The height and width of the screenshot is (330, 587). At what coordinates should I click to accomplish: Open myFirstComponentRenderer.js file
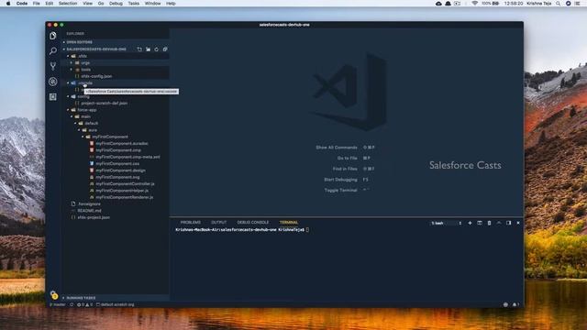click(125, 198)
